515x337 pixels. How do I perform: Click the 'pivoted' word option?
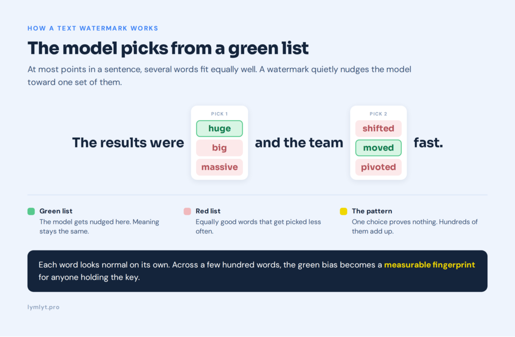coord(378,167)
